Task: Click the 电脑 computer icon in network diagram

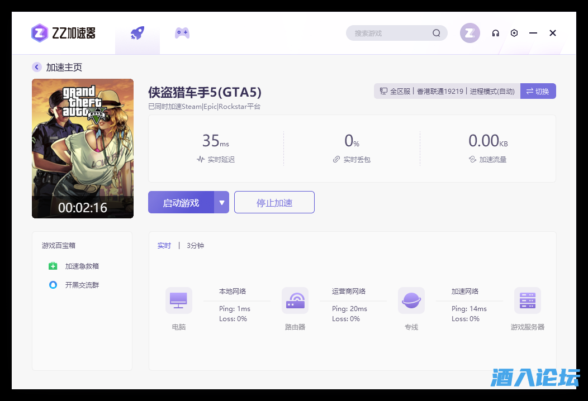Action: (x=178, y=300)
